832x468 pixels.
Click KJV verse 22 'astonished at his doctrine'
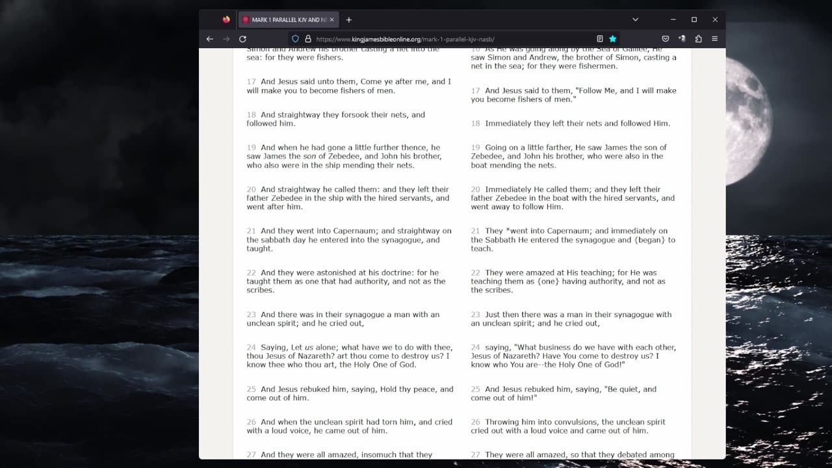[x=346, y=281]
